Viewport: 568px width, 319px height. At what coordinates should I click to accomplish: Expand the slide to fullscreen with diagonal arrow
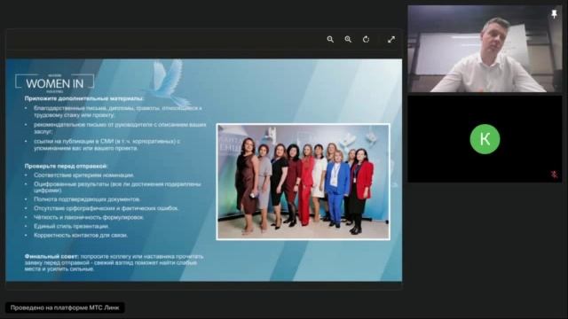[391, 39]
